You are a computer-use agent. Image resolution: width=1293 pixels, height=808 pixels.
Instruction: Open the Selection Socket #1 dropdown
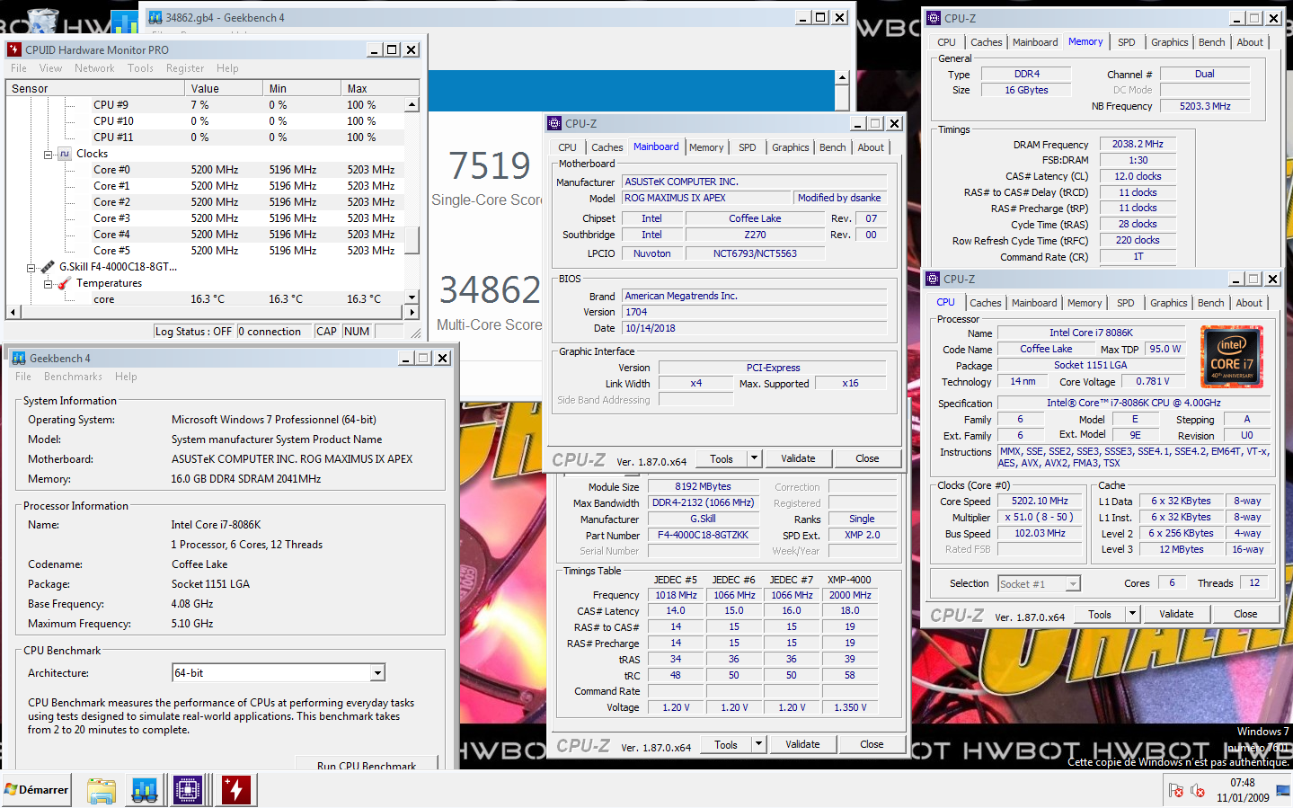point(1073,584)
